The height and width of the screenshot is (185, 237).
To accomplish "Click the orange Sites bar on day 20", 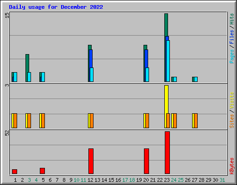I will [147, 121].
